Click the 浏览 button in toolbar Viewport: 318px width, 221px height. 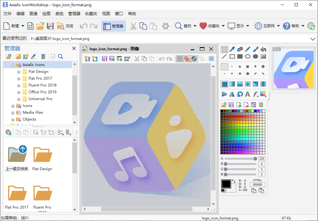pos(65,26)
